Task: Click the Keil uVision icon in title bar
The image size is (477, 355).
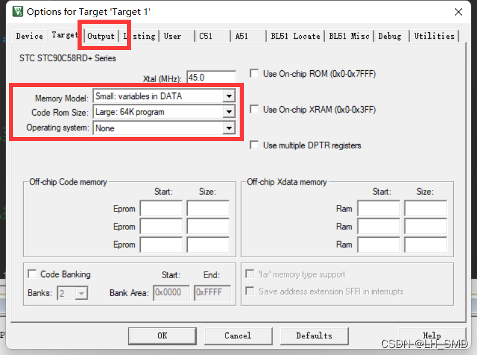Action: [18, 11]
